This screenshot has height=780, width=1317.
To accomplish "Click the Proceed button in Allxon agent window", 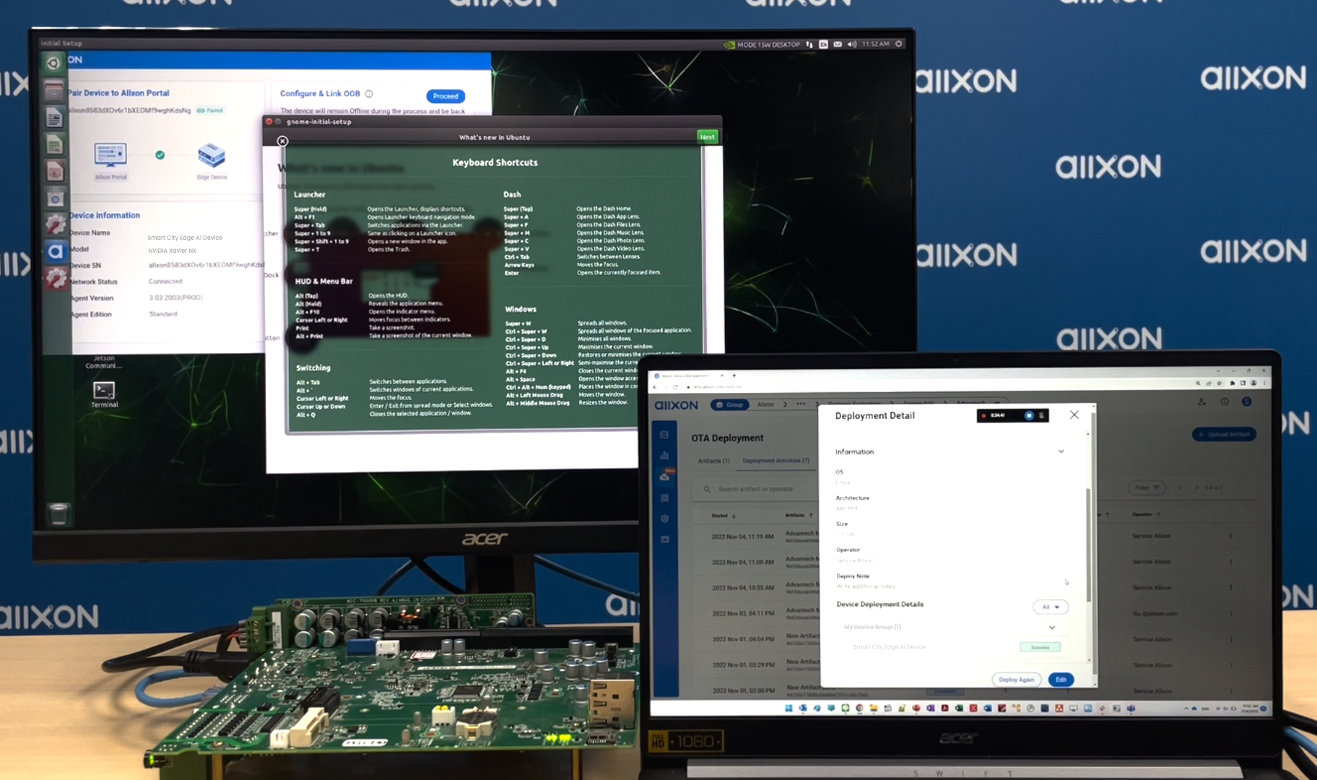I will [x=445, y=96].
